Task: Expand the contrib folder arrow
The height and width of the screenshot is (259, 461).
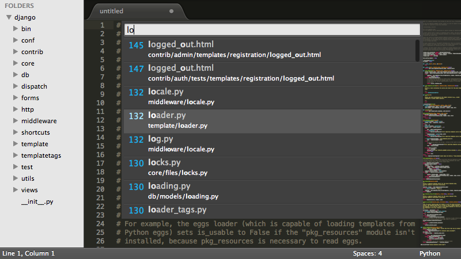Action: coord(16,51)
